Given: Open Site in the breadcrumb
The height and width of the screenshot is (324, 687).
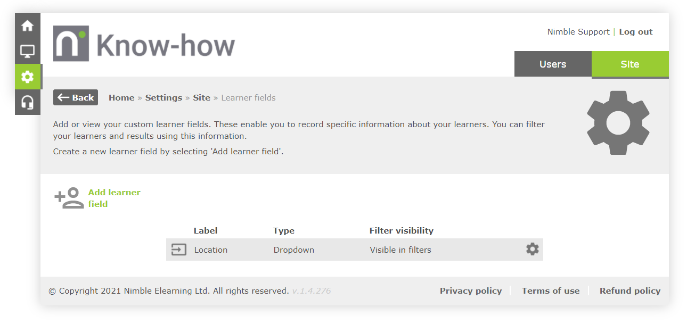Looking at the screenshot, I should click(x=201, y=98).
